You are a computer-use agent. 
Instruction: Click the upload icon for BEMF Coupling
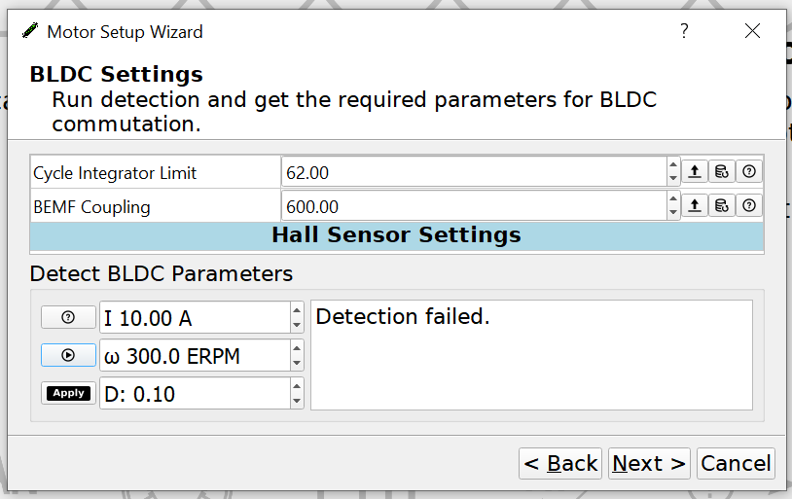tap(694, 205)
